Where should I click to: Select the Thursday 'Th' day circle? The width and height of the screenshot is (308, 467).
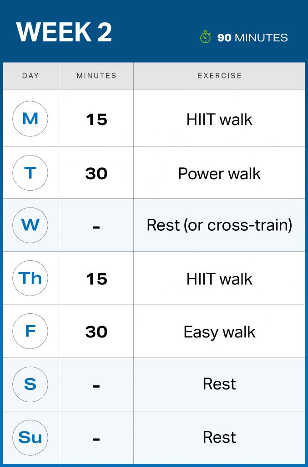30,278
